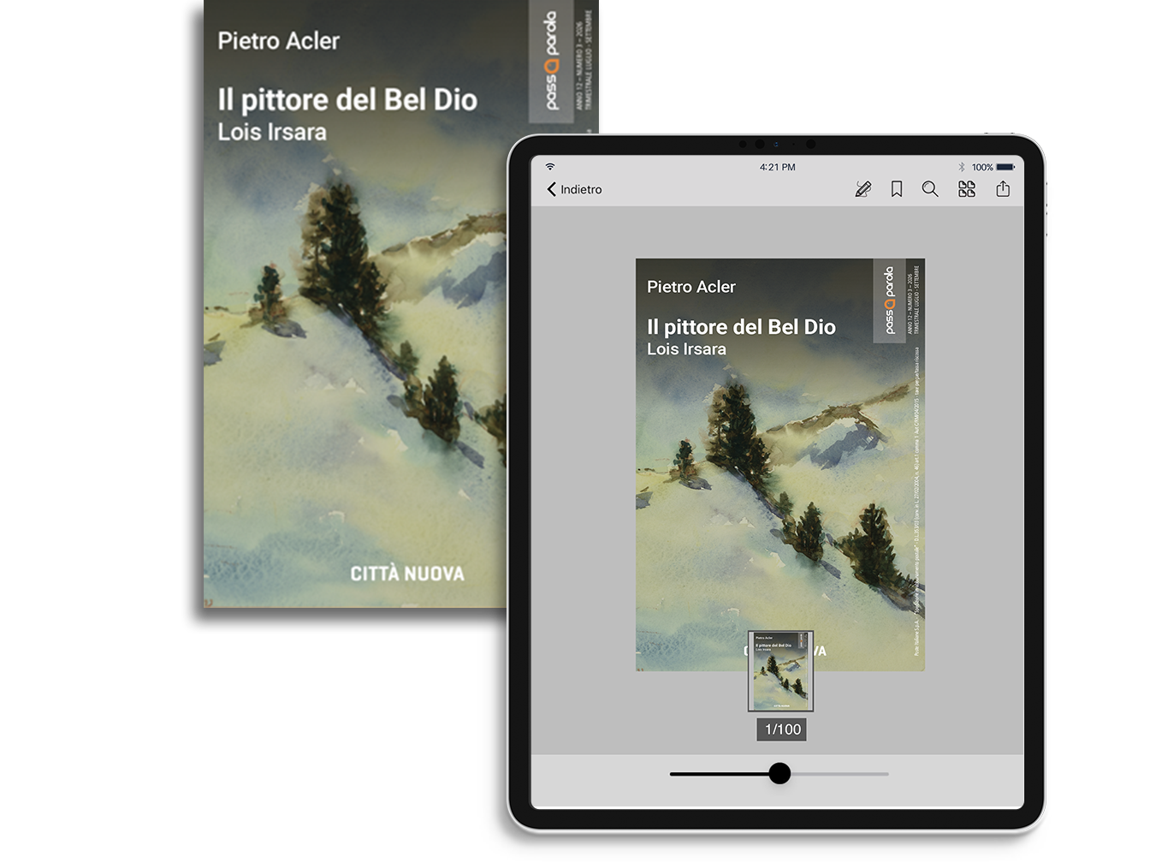Click the Città Nuova publisher logo on the large cover
Screen dimensions: 1150x863
[407, 574]
